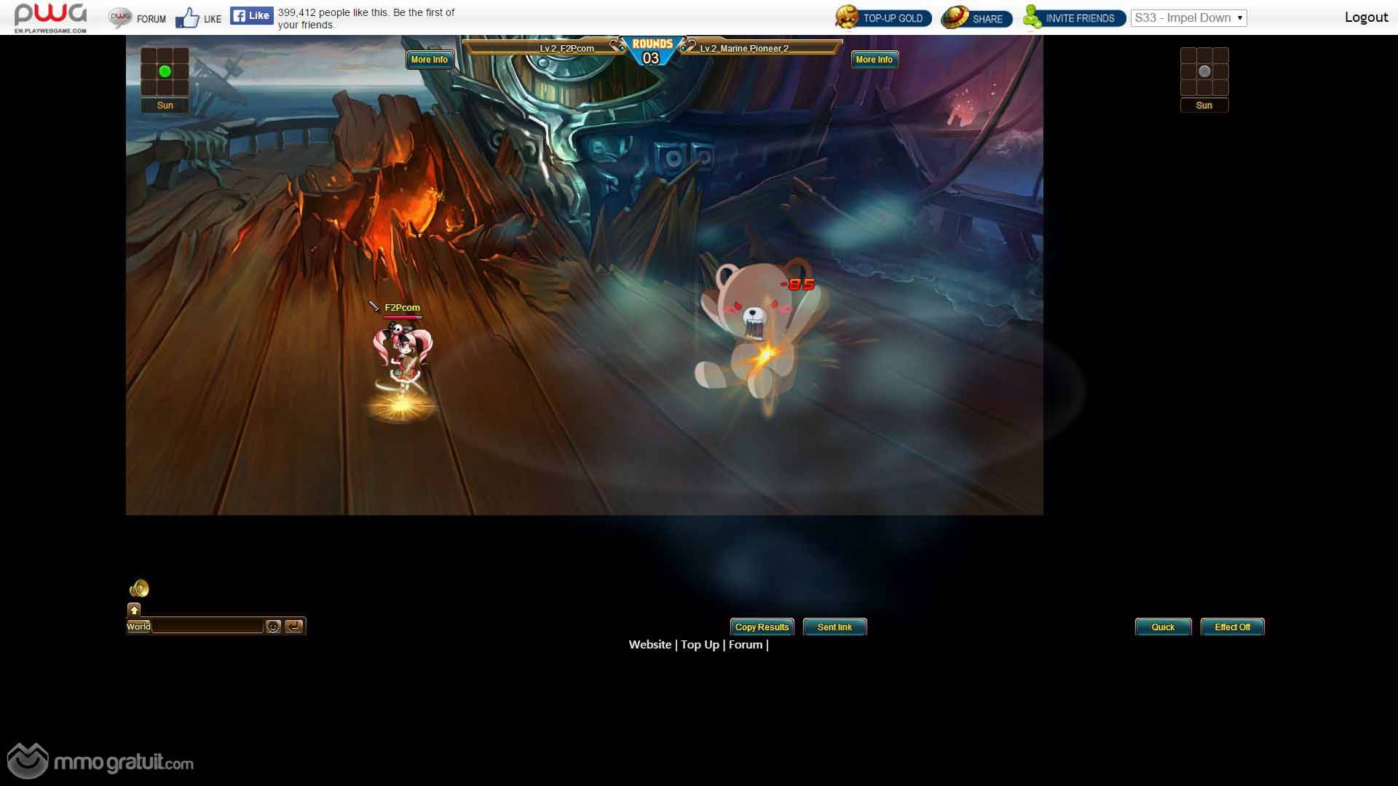
Task: Click the Sent link button
Action: (834, 627)
